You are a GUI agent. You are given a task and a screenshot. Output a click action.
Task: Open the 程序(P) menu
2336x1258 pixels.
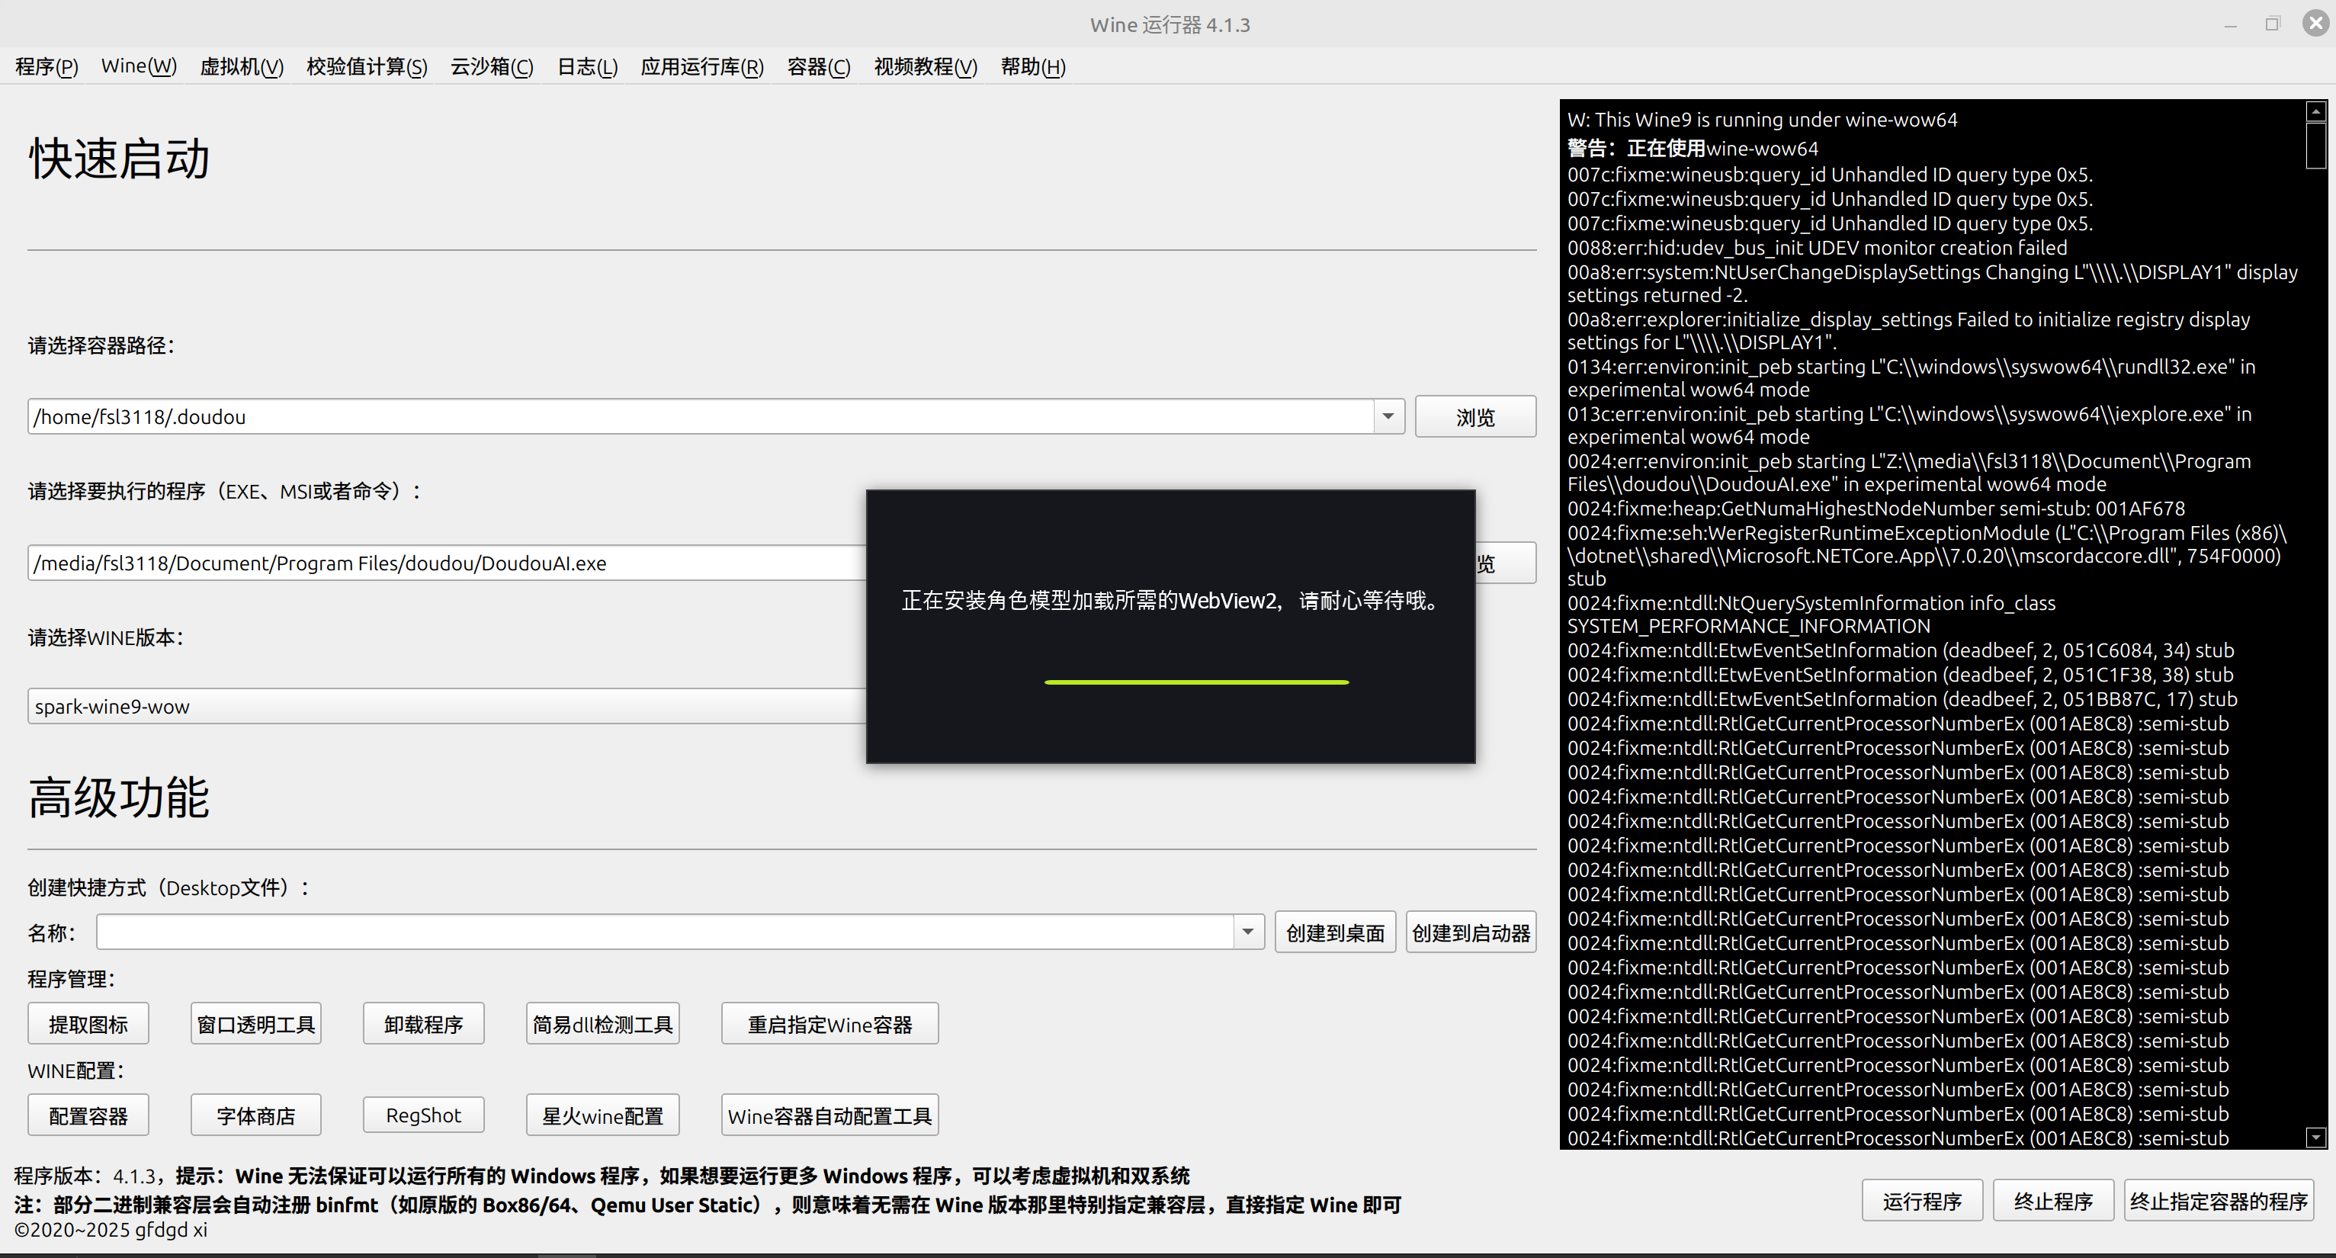pyautogui.click(x=47, y=66)
